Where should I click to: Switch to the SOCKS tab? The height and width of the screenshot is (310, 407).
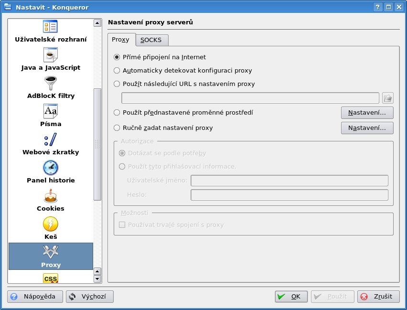click(151, 40)
